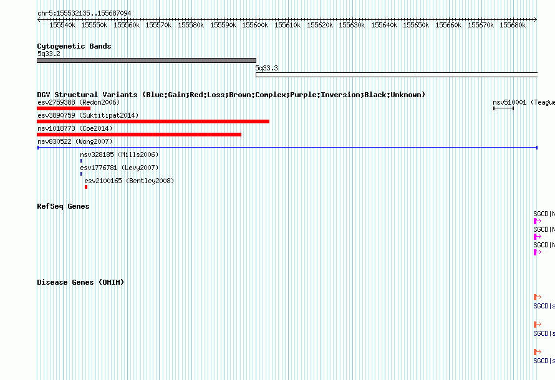The image size is (555, 380).
Task: Click the 155650k ruler tick label
Action: (416, 26)
